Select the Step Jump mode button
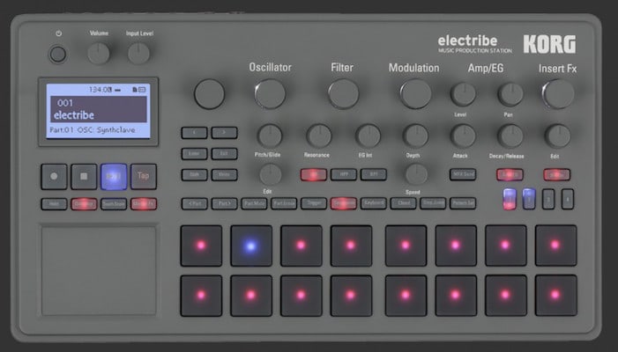618x352 pixels. [433, 203]
